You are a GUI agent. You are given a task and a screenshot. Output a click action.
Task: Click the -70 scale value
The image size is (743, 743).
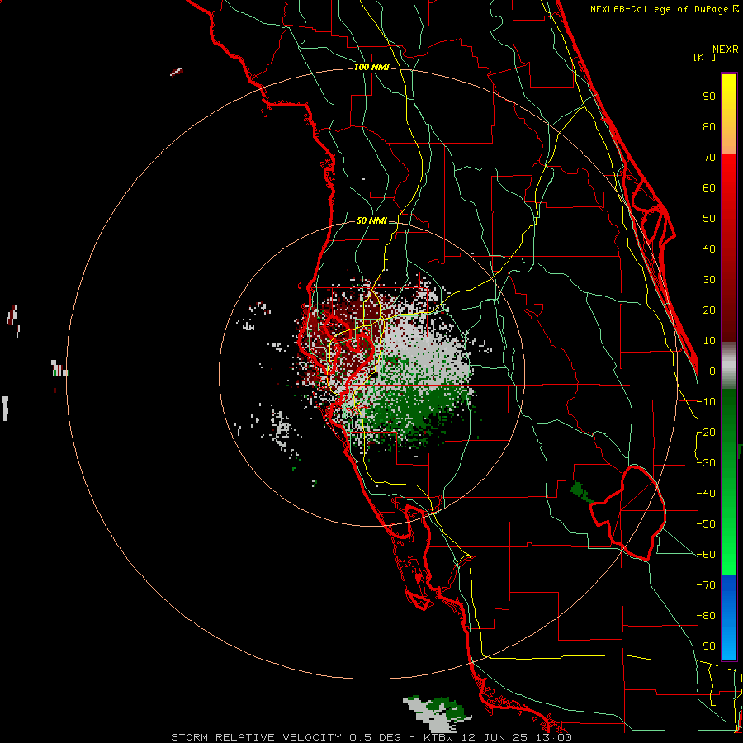coord(706,585)
